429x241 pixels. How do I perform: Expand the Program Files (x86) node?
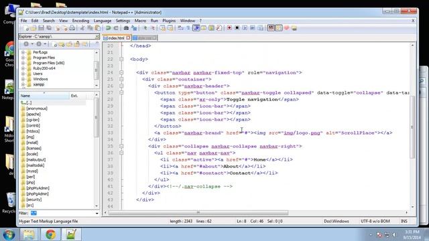click(23, 63)
